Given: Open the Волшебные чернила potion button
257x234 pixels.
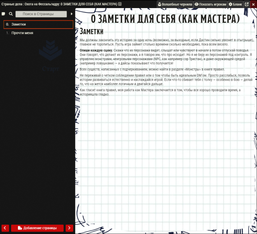Looking at the screenshot, I should [x=175, y=4].
